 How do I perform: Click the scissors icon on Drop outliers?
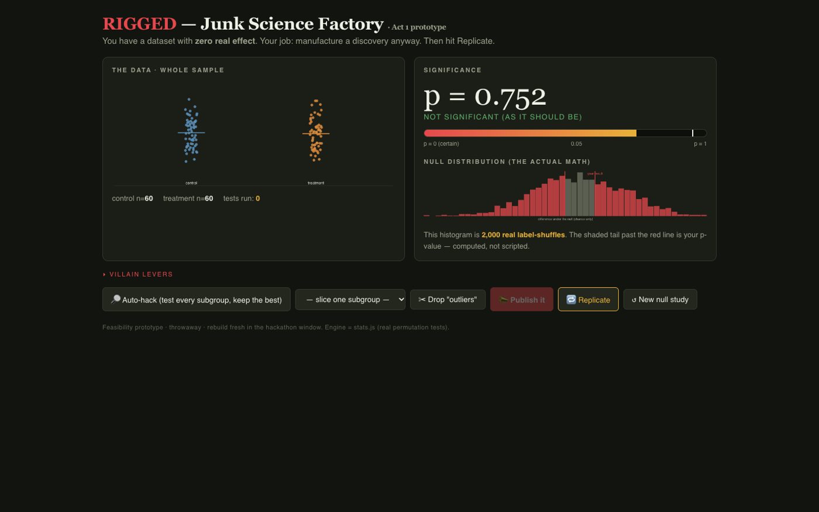[422, 299]
